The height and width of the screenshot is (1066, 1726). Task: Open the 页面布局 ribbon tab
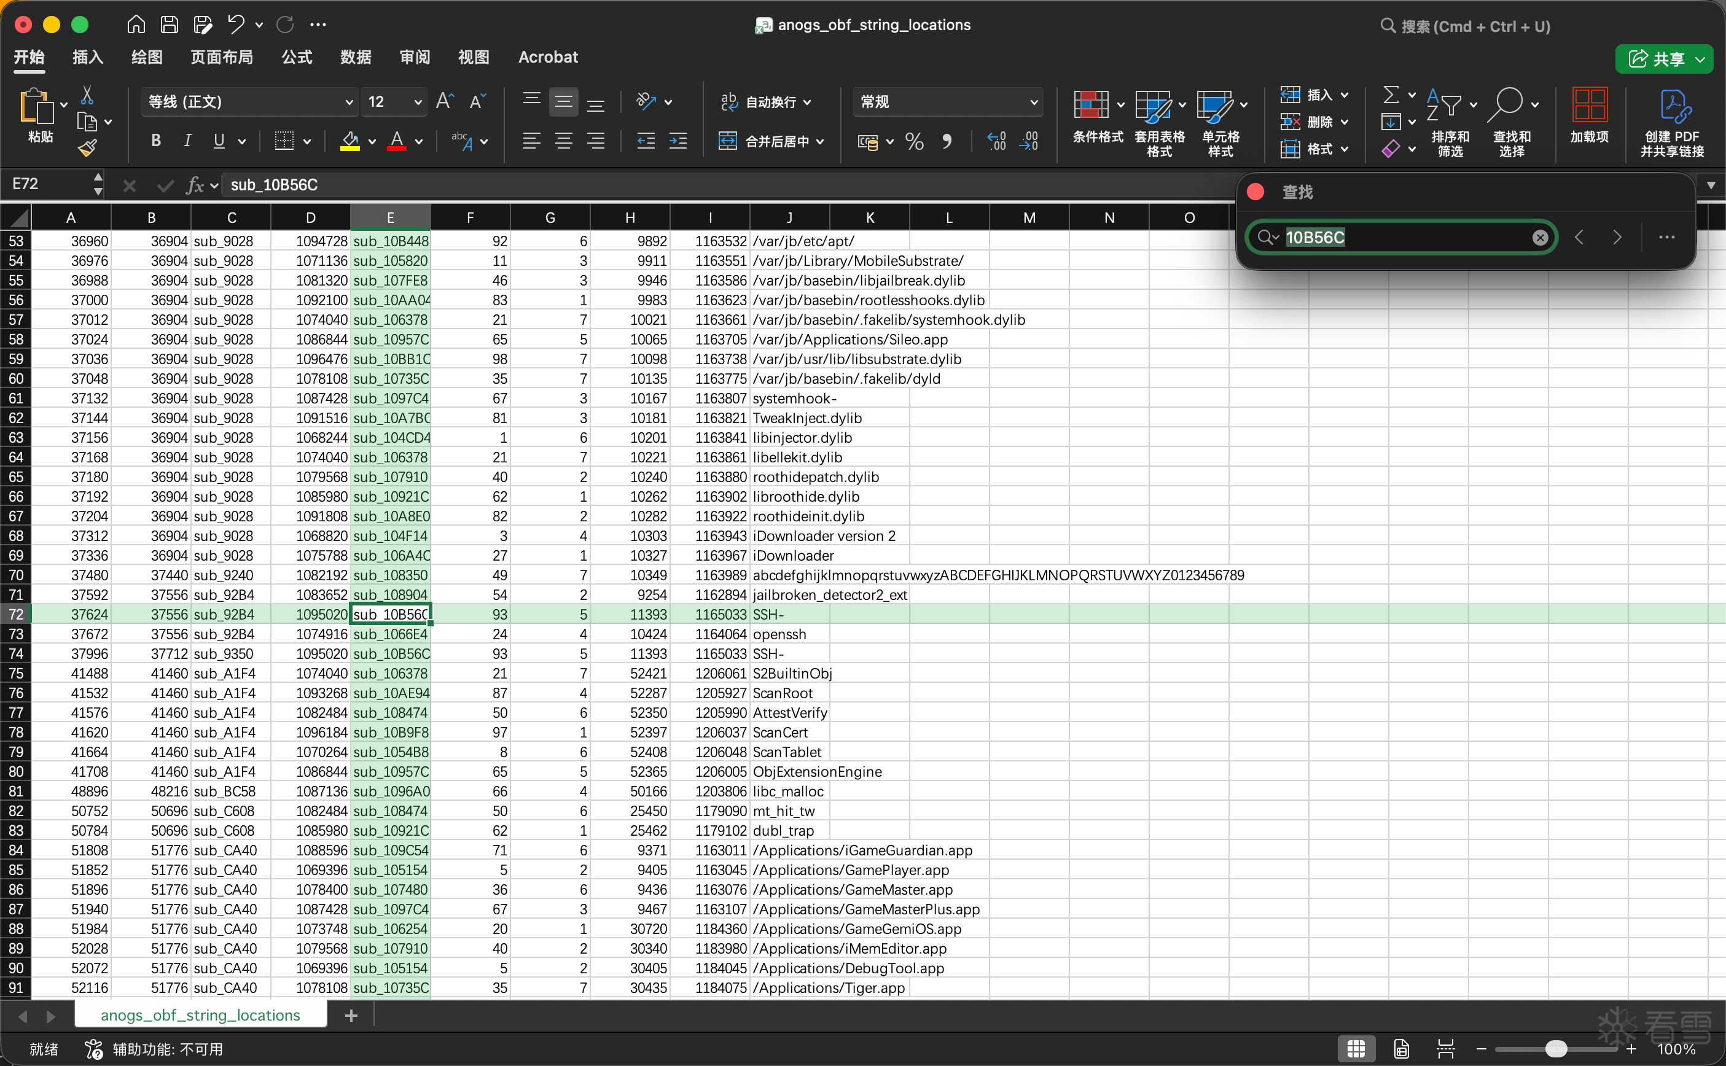pyautogui.click(x=221, y=57)
